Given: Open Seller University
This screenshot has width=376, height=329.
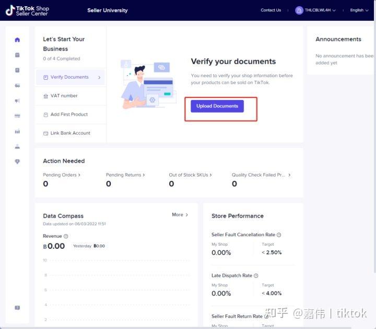Looking at the screenshot, I should click(108, 10).
